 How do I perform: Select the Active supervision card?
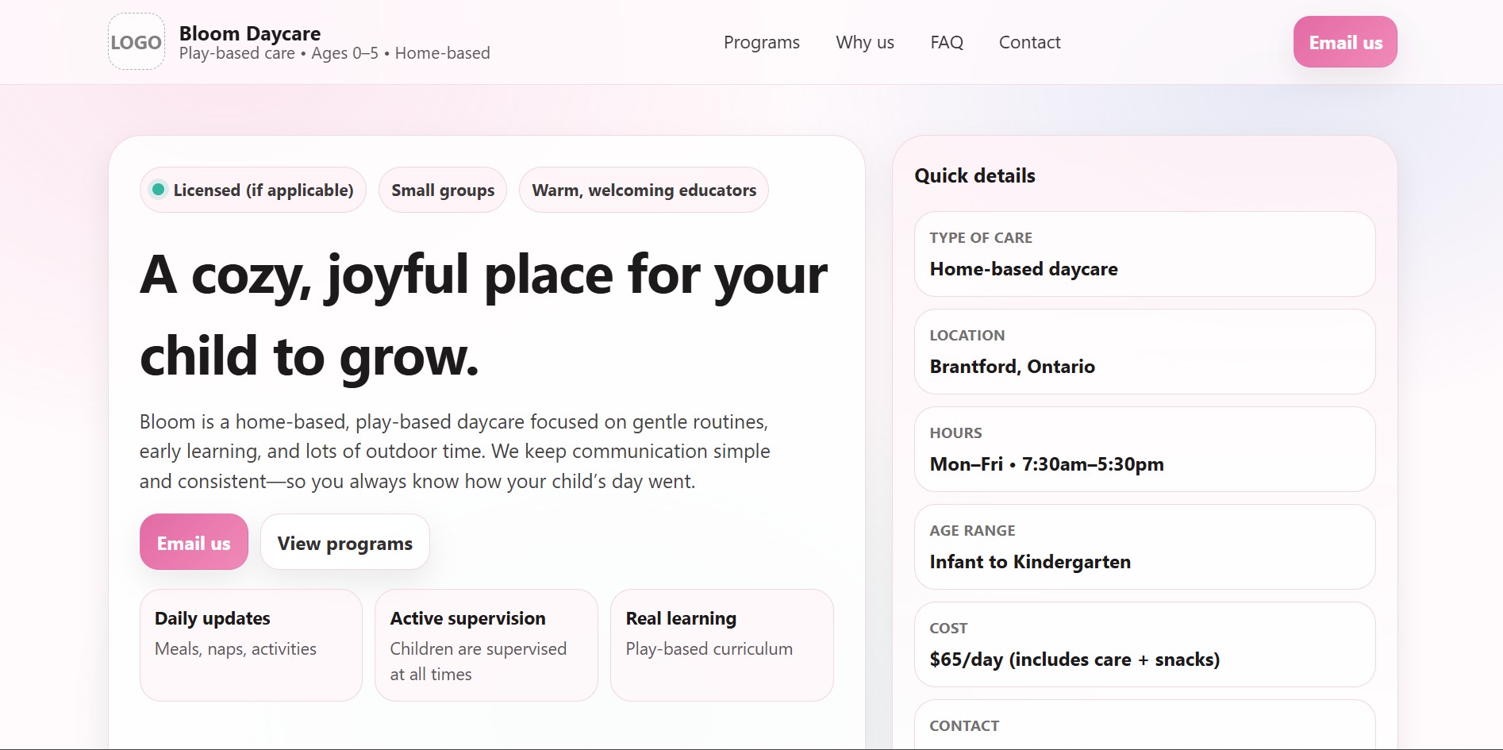pos(486,644)
